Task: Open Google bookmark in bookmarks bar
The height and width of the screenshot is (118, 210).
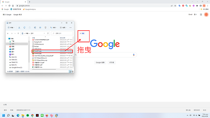Action: pyautogui.click(x=5, y=9)
